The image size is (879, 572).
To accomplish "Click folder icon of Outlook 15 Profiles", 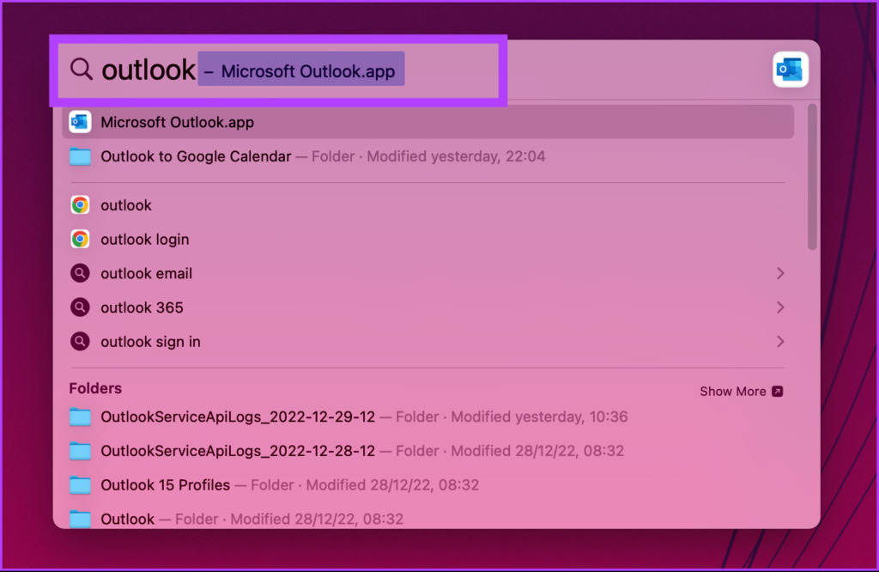I will click(x=80, y=485).
